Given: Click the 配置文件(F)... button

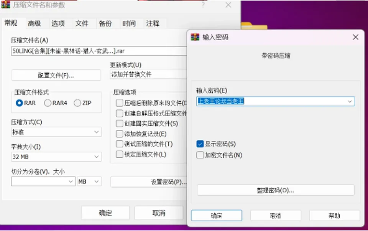Looking at the screenshot, I should click(x=56, y=75).
